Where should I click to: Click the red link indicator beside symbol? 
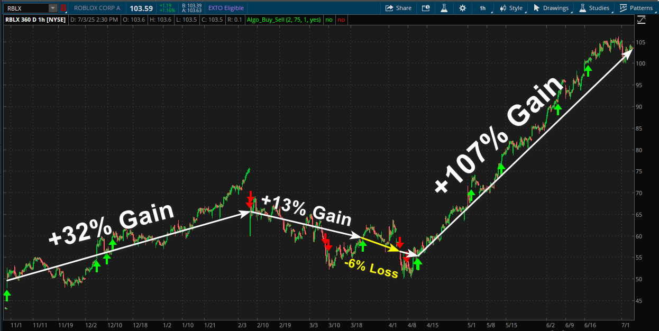point(63,8)
